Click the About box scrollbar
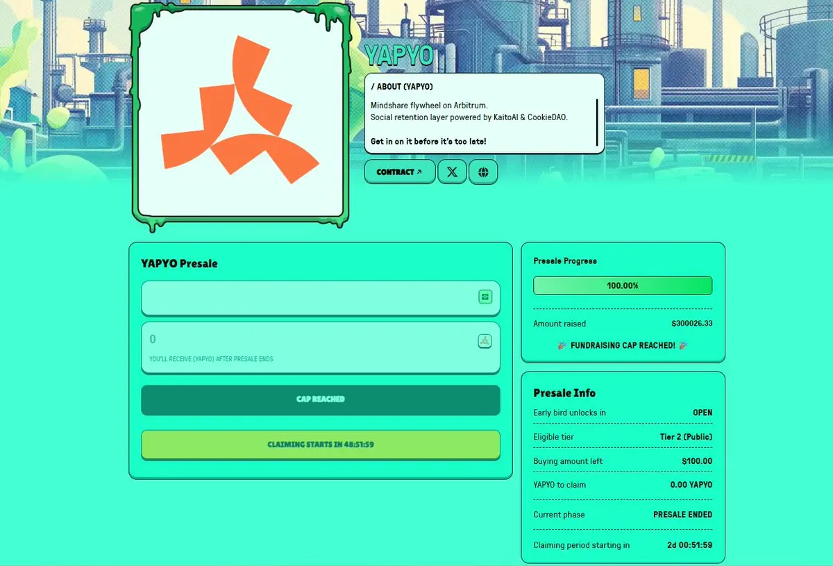The width and height of the screenshot is (833, 566). click(597, 122)
